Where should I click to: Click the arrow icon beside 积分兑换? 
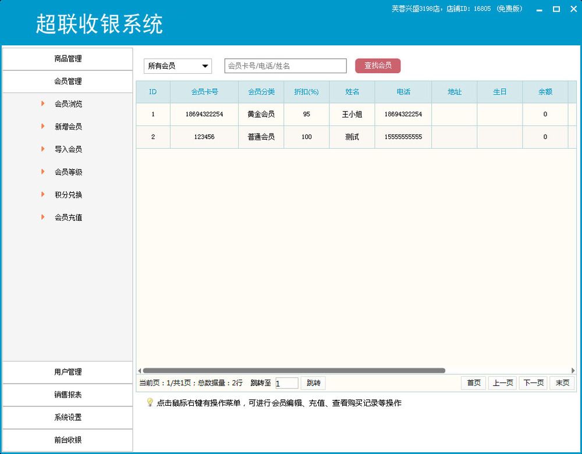point(43,194)
